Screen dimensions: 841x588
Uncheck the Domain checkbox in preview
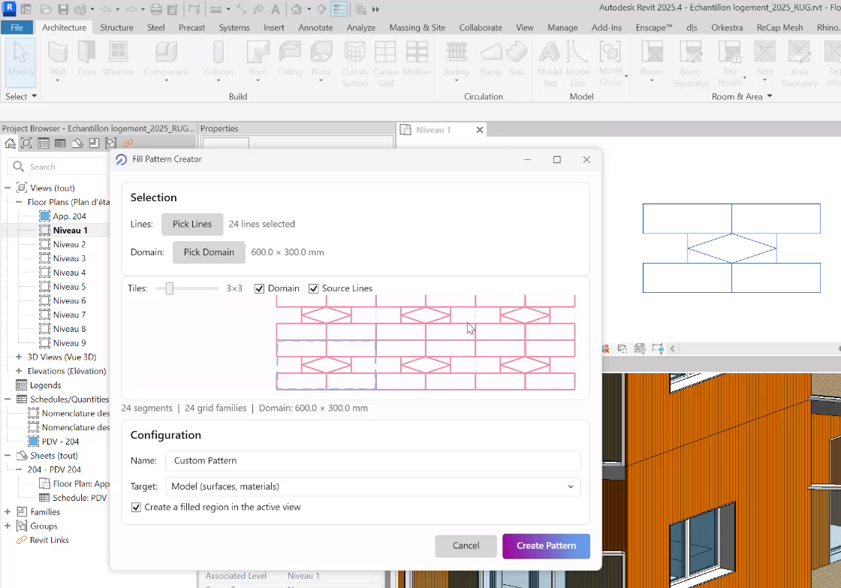260,288
